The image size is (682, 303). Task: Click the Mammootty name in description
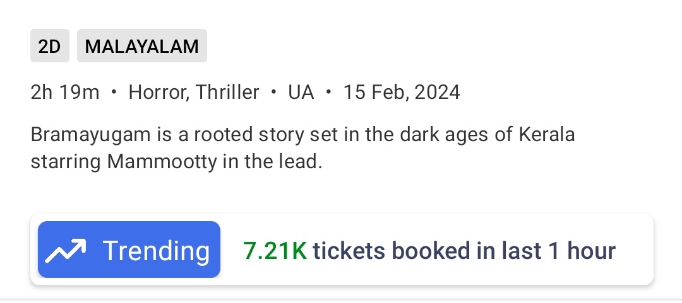point(160,161)
